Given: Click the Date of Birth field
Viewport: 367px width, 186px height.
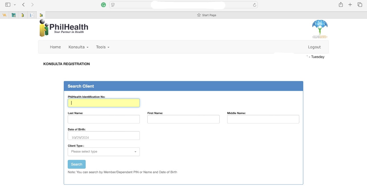Looking at the screenshot, I should [104, 136].
